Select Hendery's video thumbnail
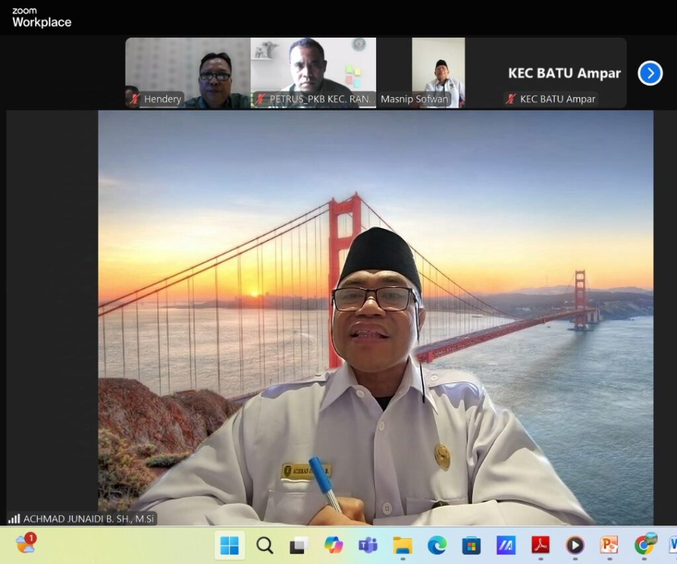The width and height of the screenshot is (677, 564). coord(188,73)
